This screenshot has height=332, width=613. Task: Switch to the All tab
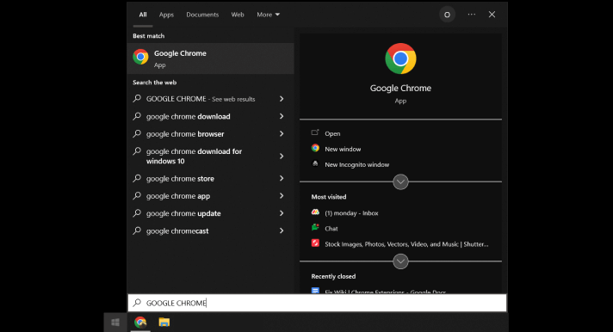pyautogui.click(x=143, y=15)
